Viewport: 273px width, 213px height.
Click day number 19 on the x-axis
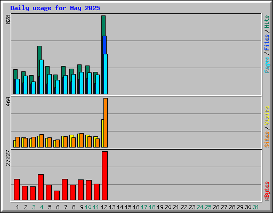pyautogui.click(x=160, y=207)
